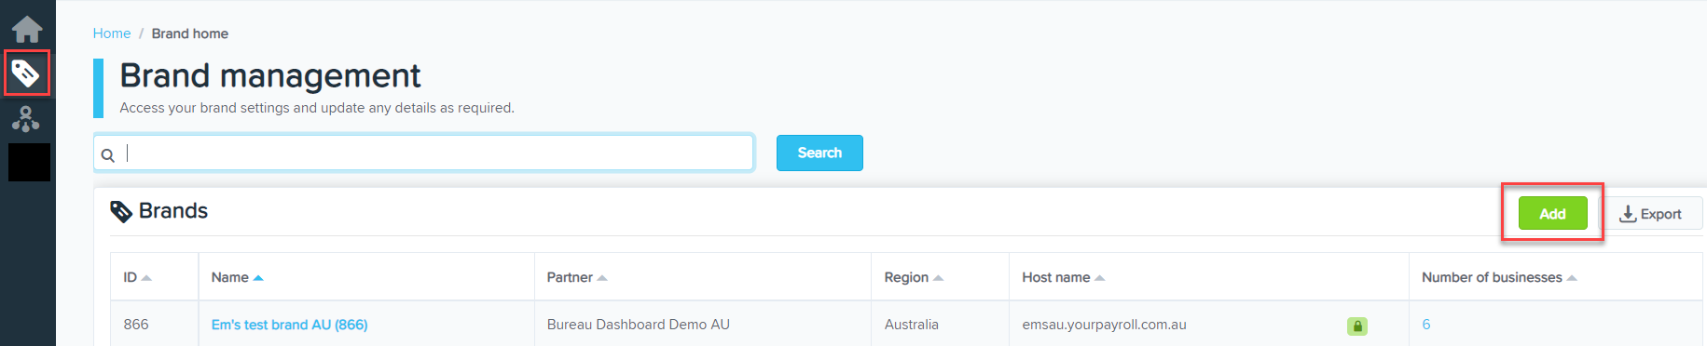Open Em's test brand AU (866) link
Image resolution: width=1707 pixels, height=346 pixels.
pos(289,325)
